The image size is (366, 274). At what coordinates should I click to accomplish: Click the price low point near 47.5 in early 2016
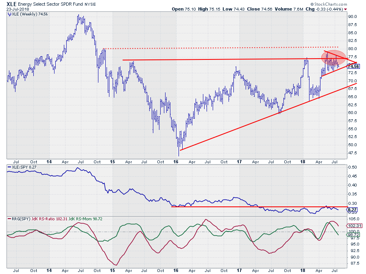(x=179, y=155)
